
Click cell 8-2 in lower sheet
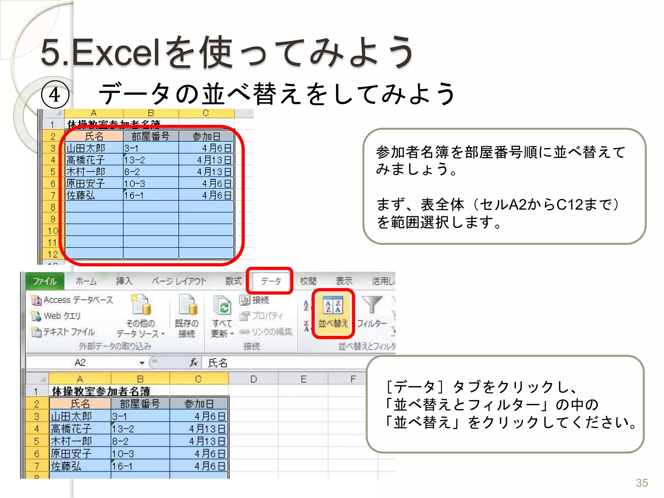coord(140,441)
